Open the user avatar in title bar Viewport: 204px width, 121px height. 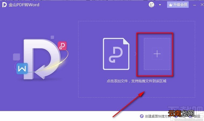click(151, 5)
